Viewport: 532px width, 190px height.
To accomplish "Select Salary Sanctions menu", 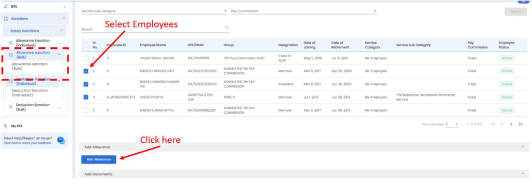I will [x=24, y=31].
